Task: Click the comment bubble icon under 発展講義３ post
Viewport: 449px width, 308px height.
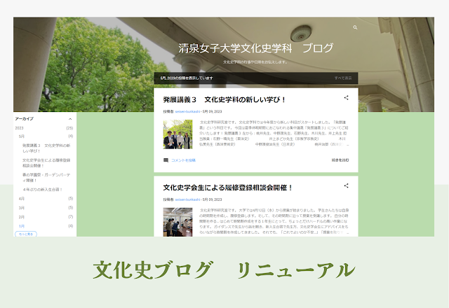Action: point(166,160)
